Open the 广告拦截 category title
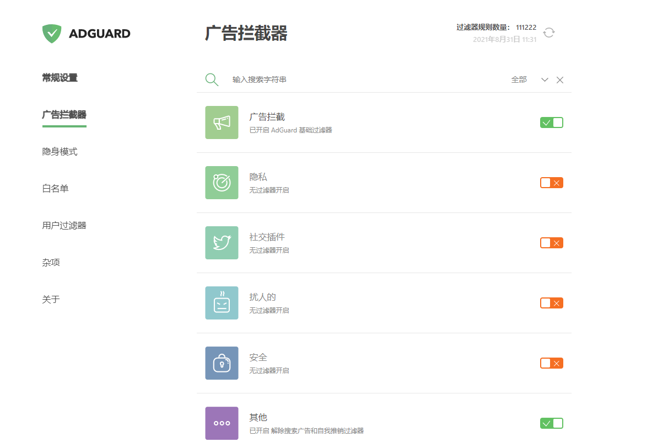 pyautogui.click(x=267, y=117)
